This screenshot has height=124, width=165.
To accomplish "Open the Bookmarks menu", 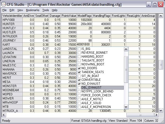I will (x=33, y=10).
